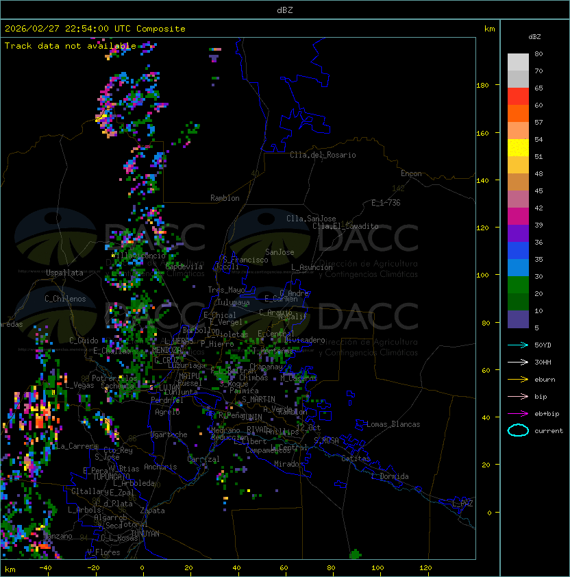Click the Clla.del_Rosario map label
The width and height of the screenshot is (570, 577).
(x=323, y=155)
